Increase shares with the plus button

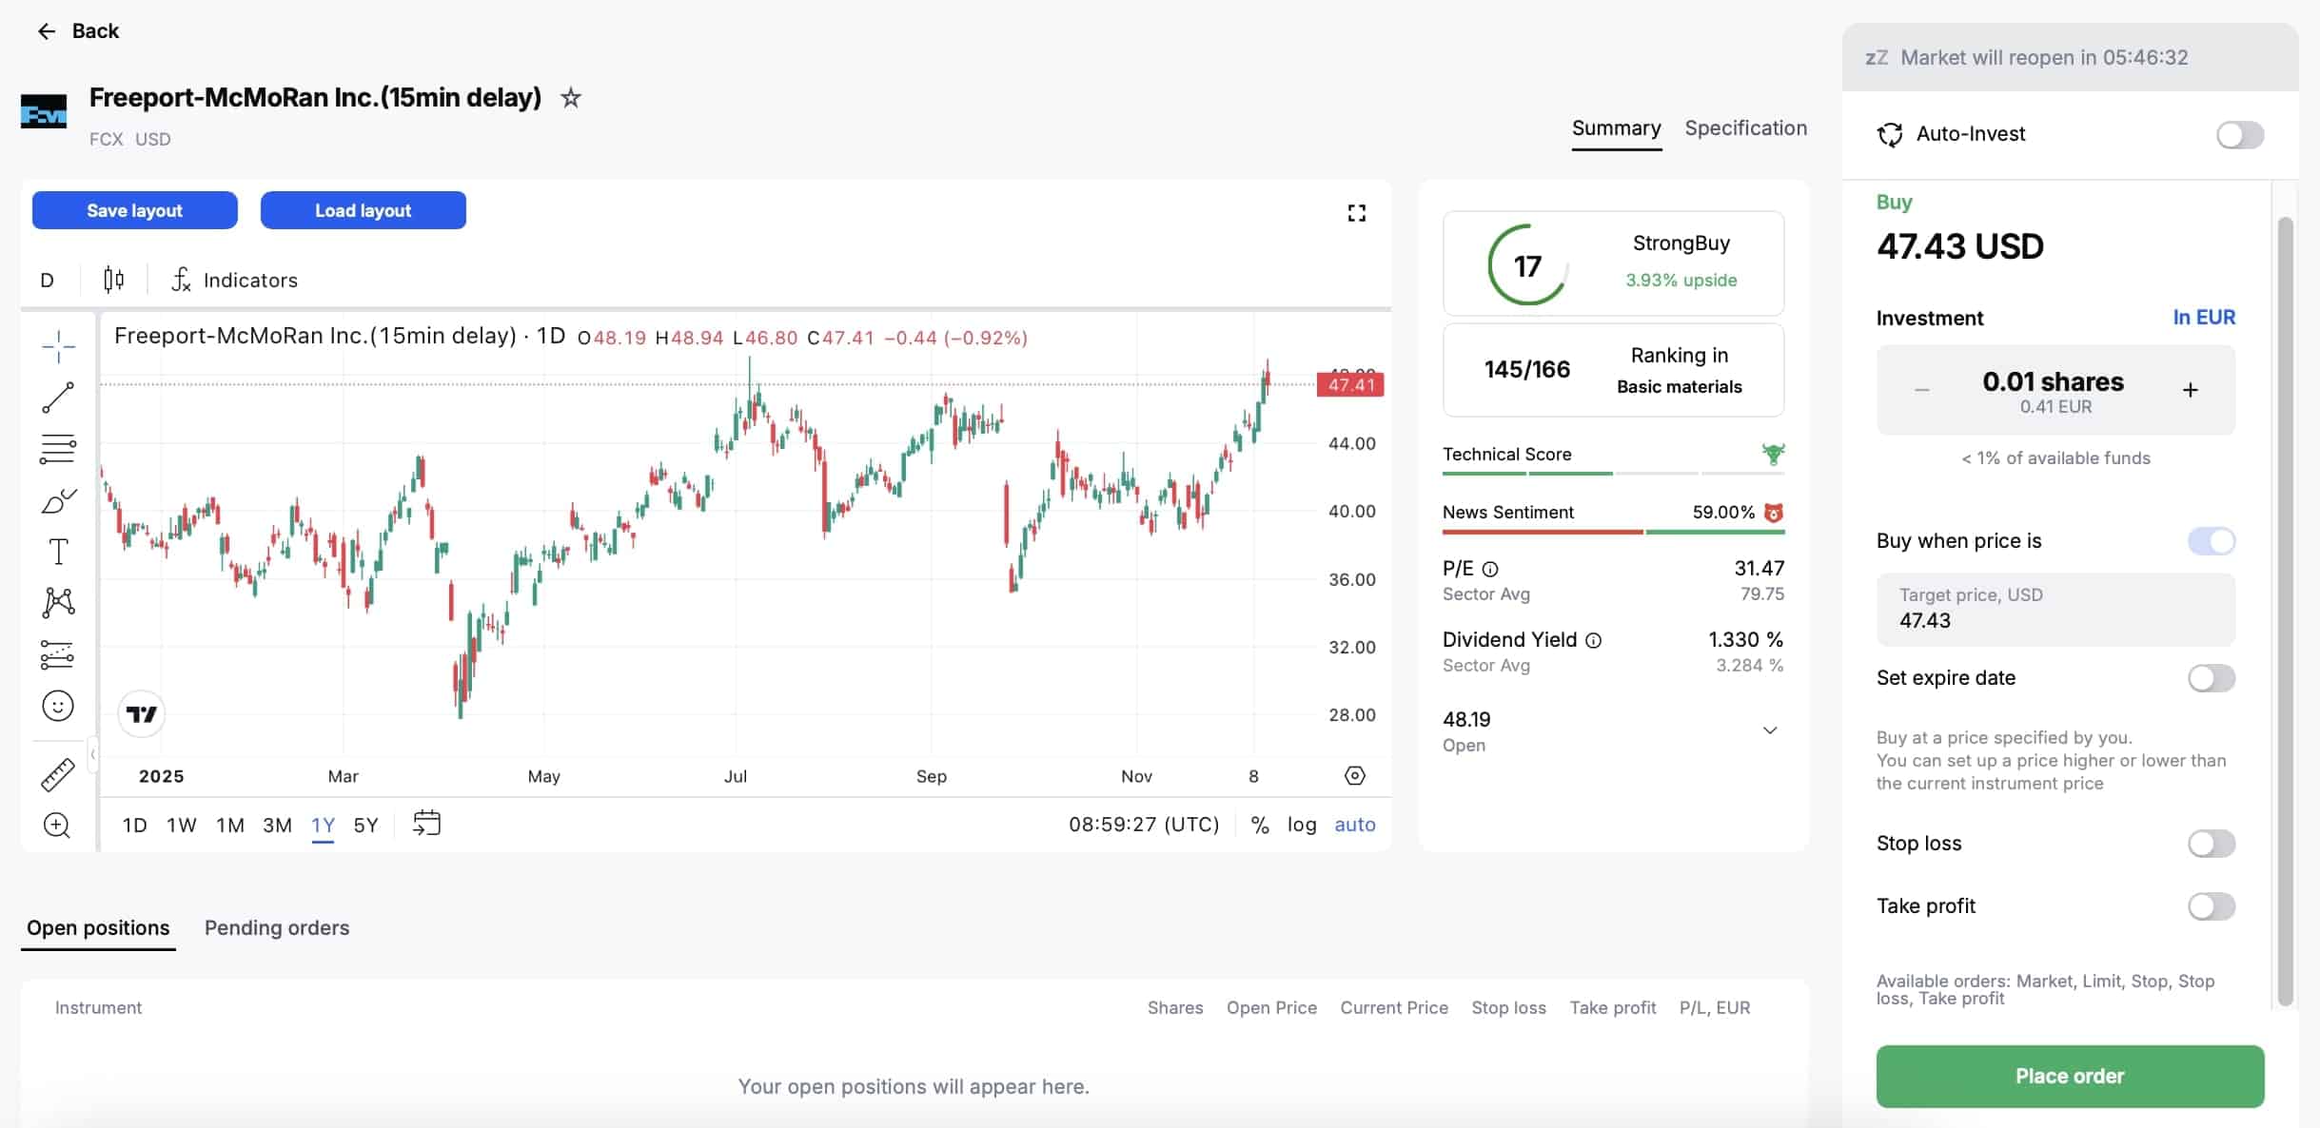click(2190, 390)
